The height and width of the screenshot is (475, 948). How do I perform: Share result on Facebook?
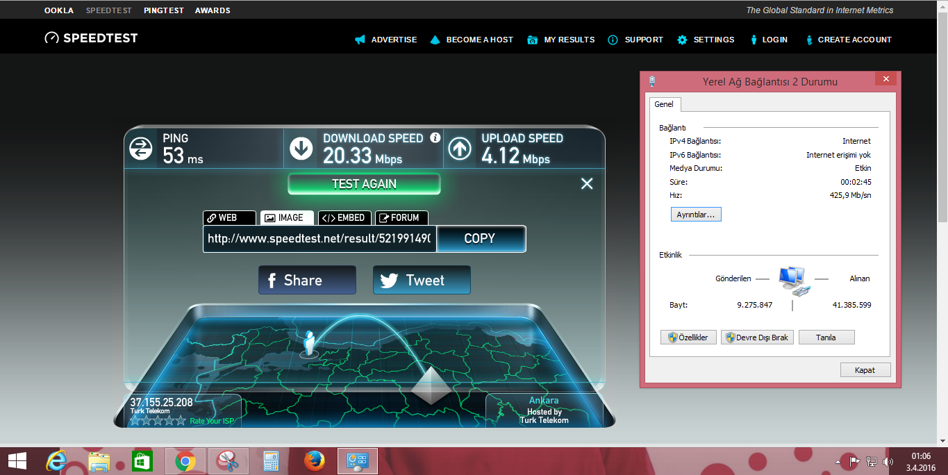(x=307, y=280)
